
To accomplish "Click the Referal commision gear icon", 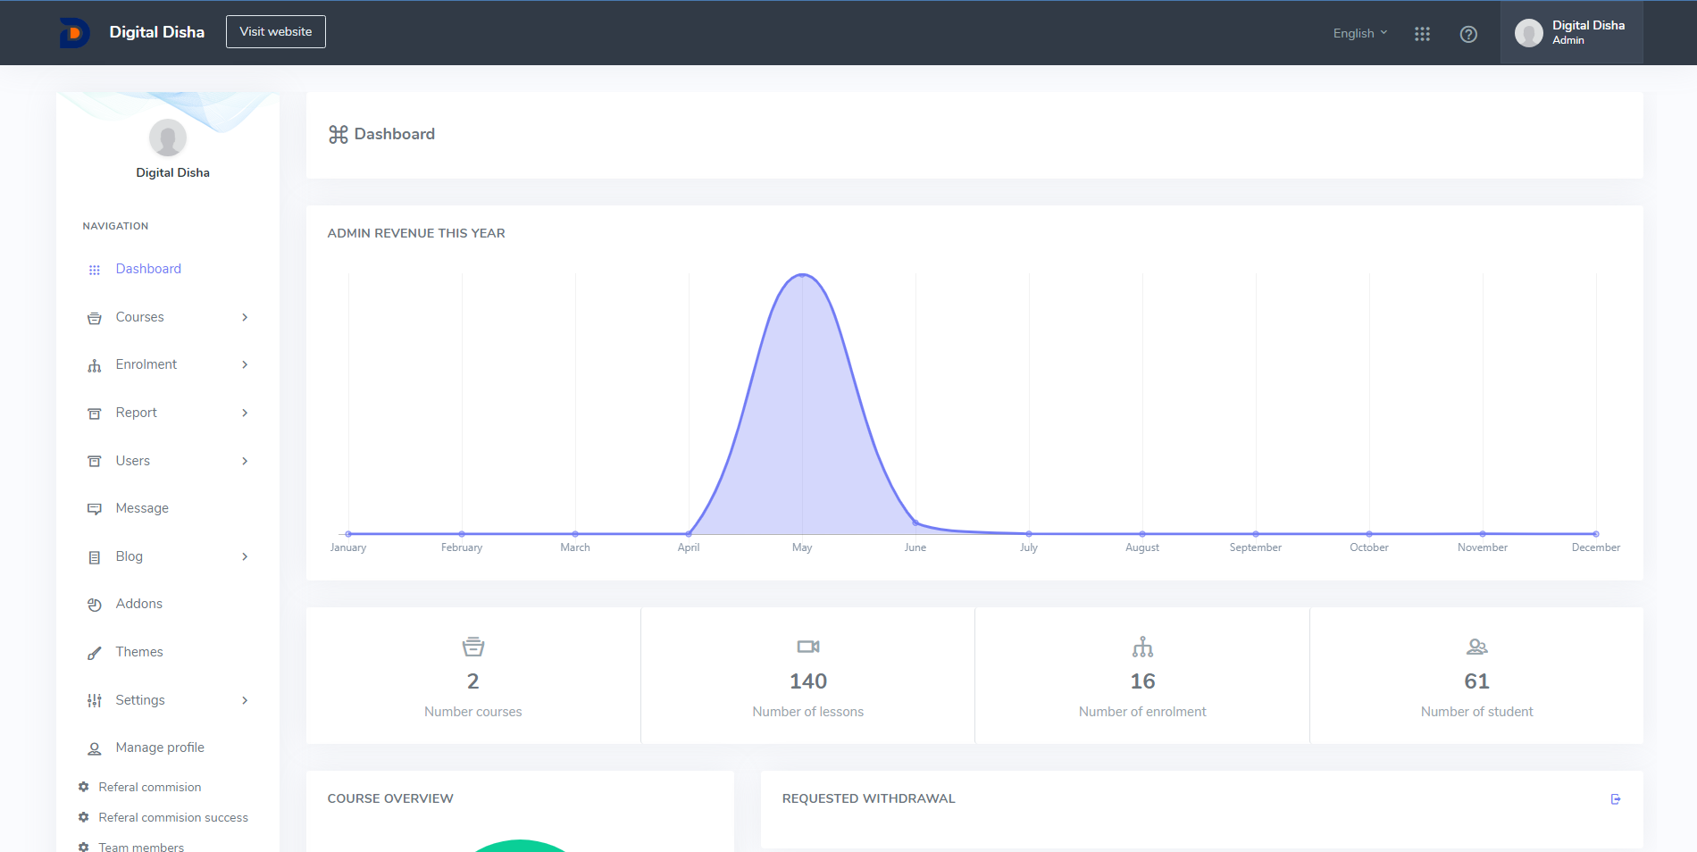I will click(x=84, y=787).
